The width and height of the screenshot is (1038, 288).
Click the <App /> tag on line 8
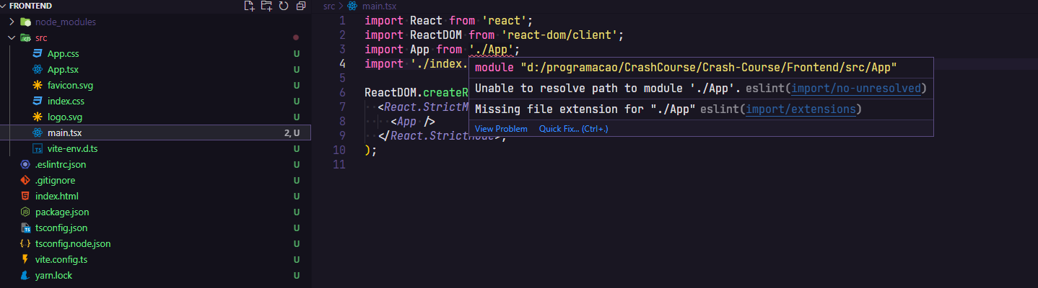point(413,122)
